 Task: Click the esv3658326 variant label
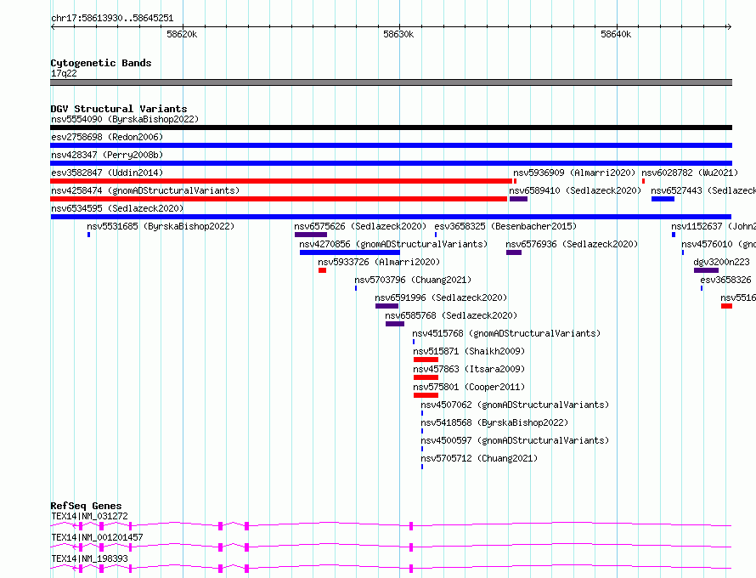(725, 280)
